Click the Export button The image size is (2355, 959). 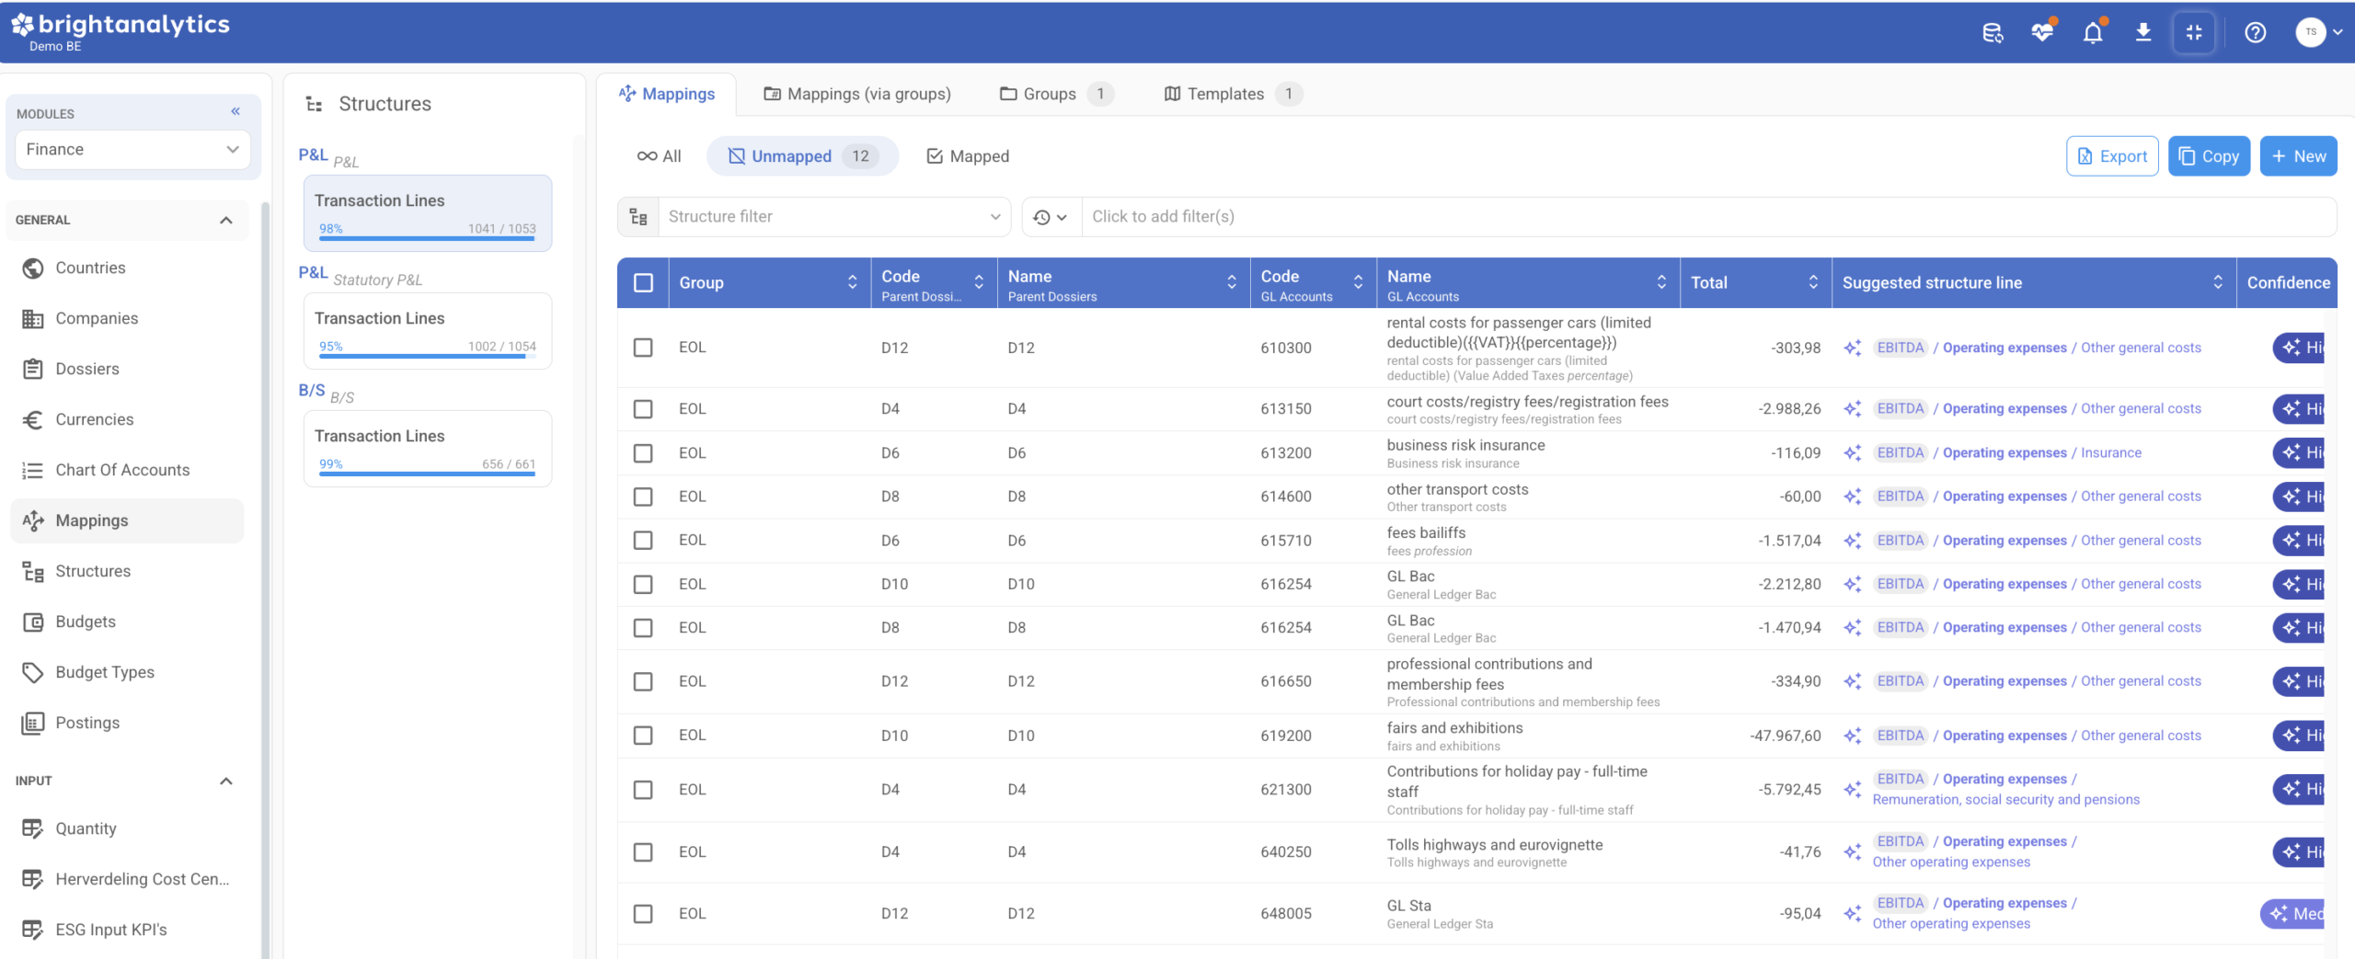[2112, 156]
